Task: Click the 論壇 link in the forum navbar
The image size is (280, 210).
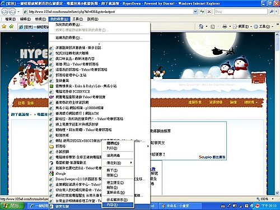Action: tap(233, 102)
